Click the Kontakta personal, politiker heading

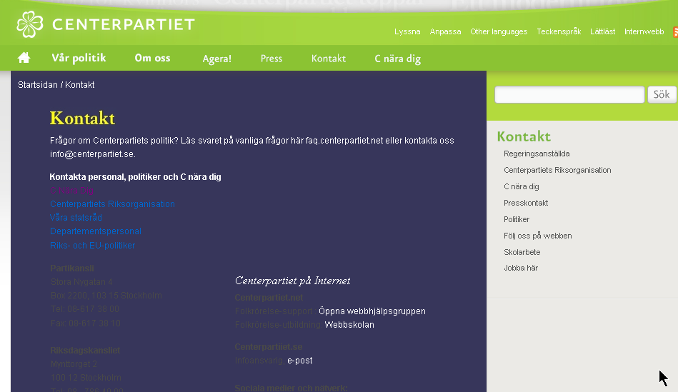click(135, 177)
